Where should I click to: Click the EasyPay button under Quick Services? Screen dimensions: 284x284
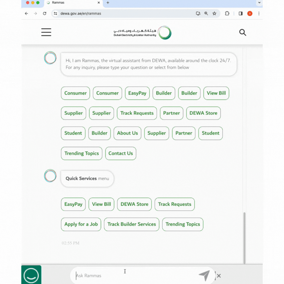click(x=73, y=204)
